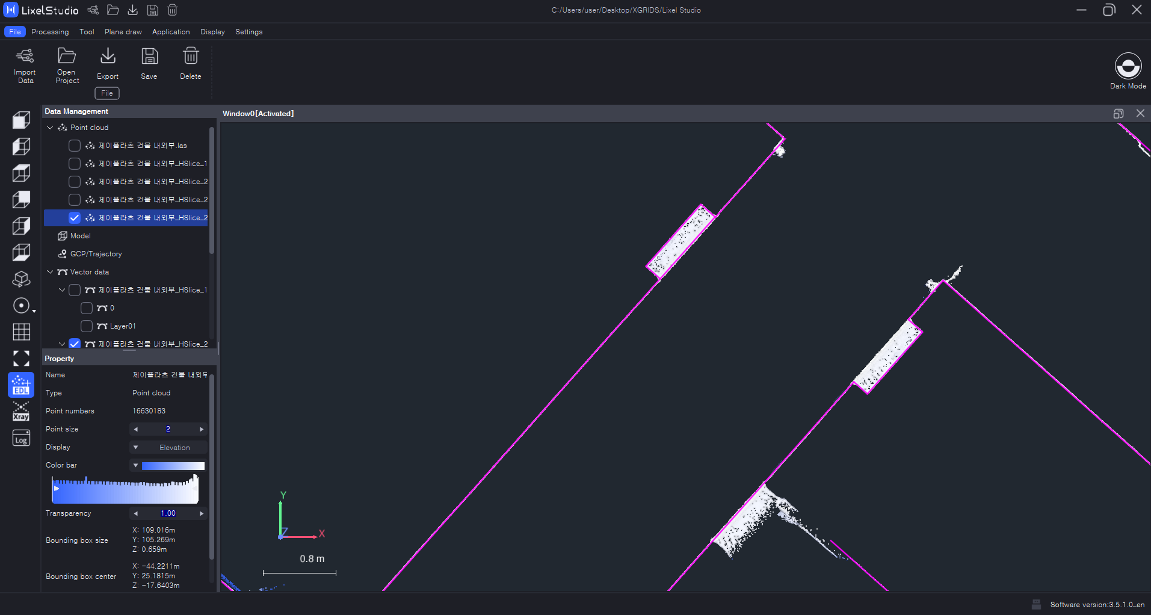Click the ribbon Delete icon labeled Delete
Screen dimensions: 1151x615
191,64
